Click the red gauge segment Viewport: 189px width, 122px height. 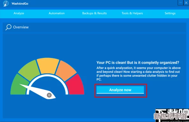point(76,85)
